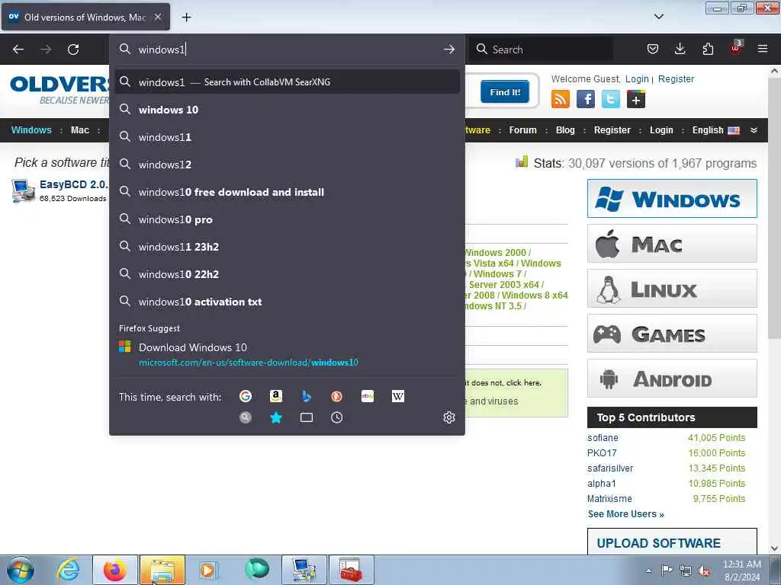The width and height of the screenshot is (781, 585).
Task: Click the Facebook icon on OldVersion
Action: point(585,99)
